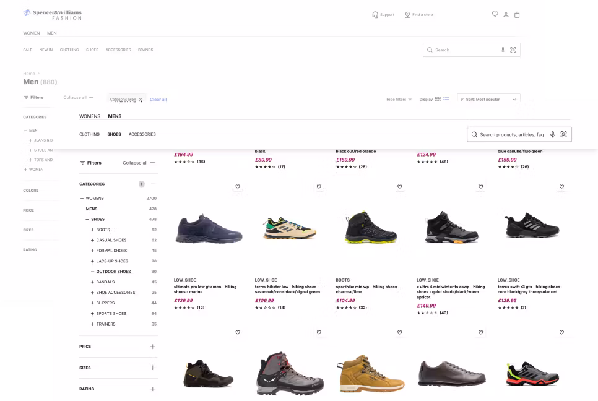This screenshot has height=401, width=598.
Task: Favorite the sporthike mid wp boots
Action: (x=399, y=186)
